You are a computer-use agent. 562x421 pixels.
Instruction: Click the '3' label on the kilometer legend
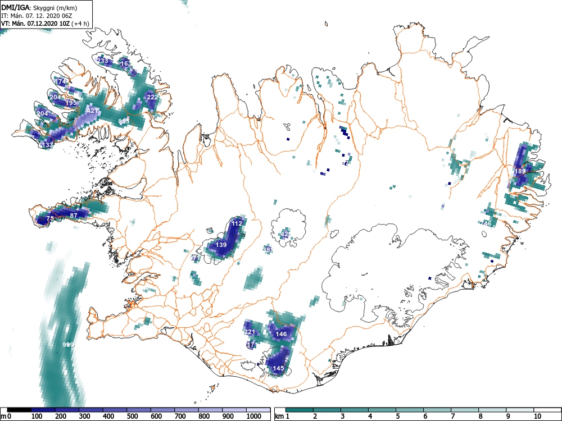point(343,417)
